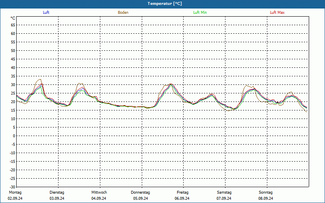The height and width of the screenshot is (203, 325).
Task: Click the 'Samstag' day label
Action: 224,192
